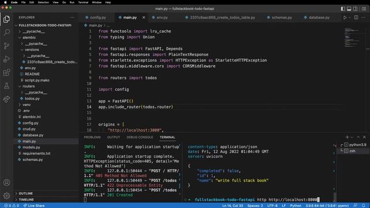Open the Selection menu in menu bar

[x=43, y=2]
